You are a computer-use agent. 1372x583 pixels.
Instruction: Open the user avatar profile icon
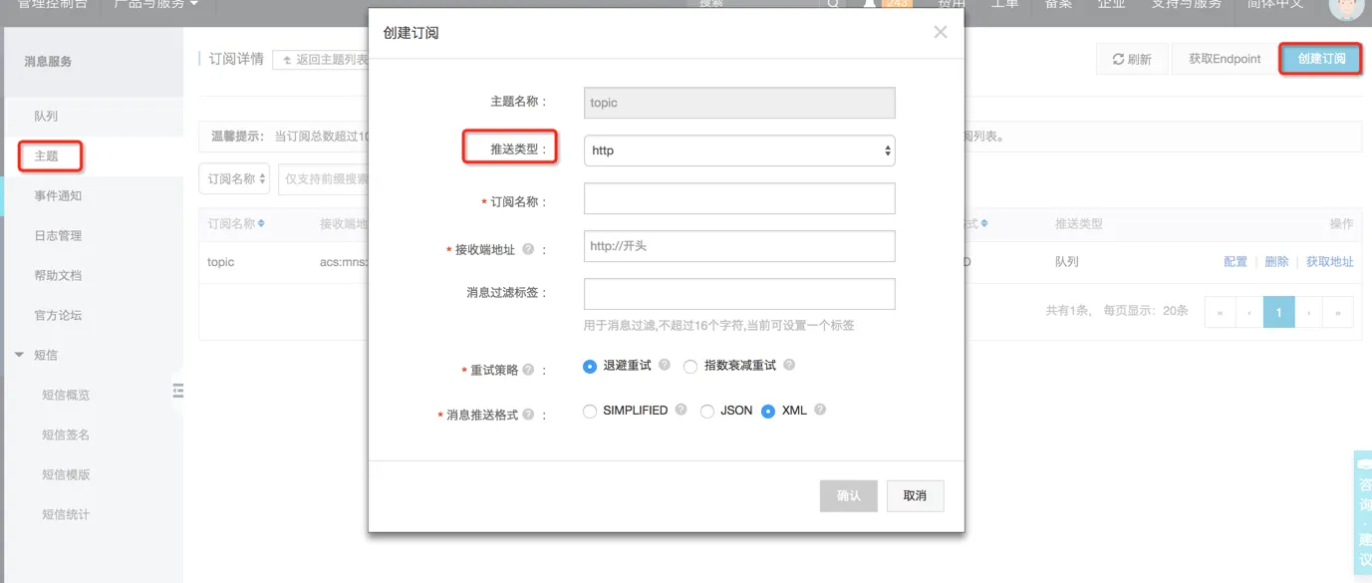(x=1346, y=12)
